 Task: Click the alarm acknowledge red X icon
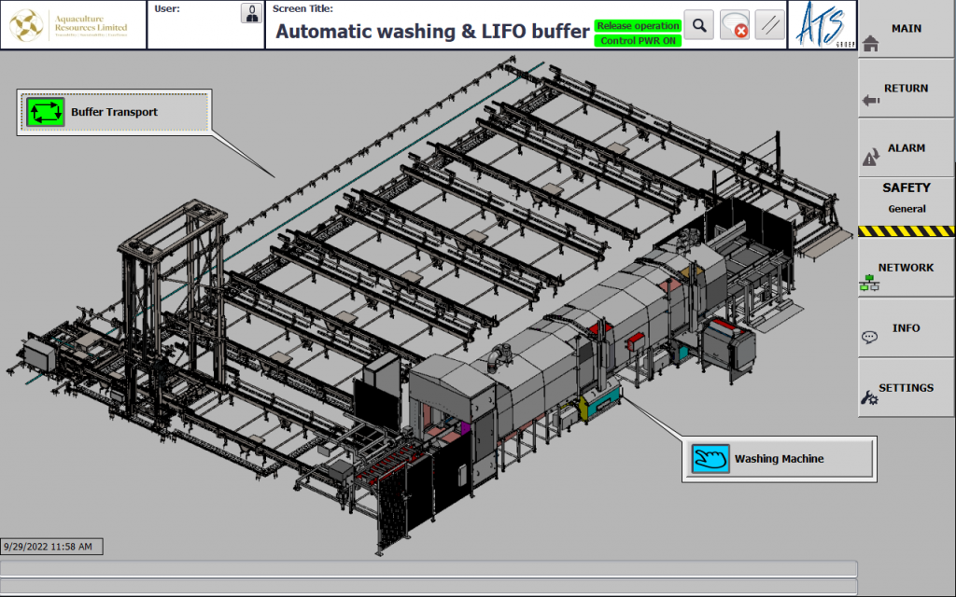tap(735, 25)
